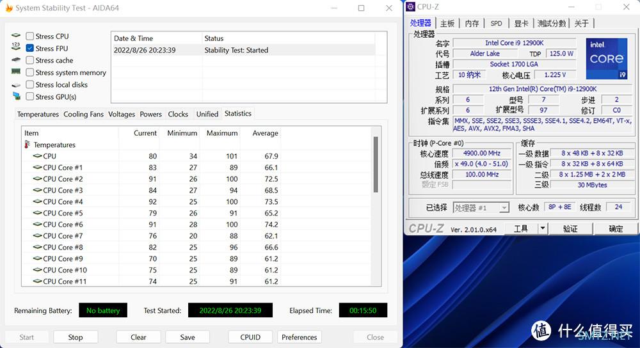The width and height of the screenshot is (640, 348).
Task: Click the sensor icon beside CPU Core #4
Action: click(37, 202)
